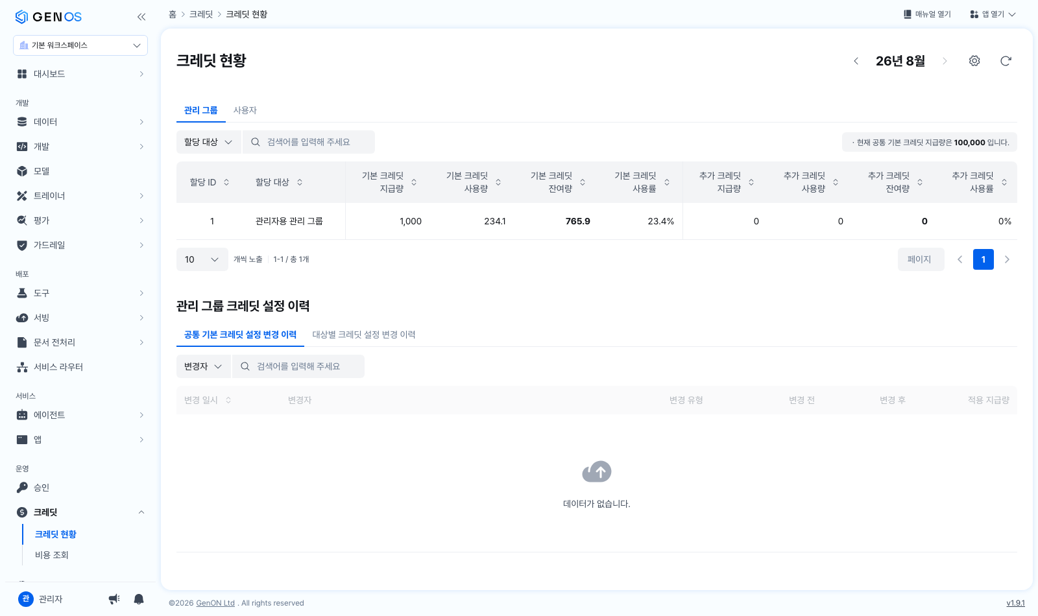Image resolution: width=1038 pixels, height=616 pixels.
Task: Sort by 추가 크레딧 사용률 column
Action: click(1004, 182)
